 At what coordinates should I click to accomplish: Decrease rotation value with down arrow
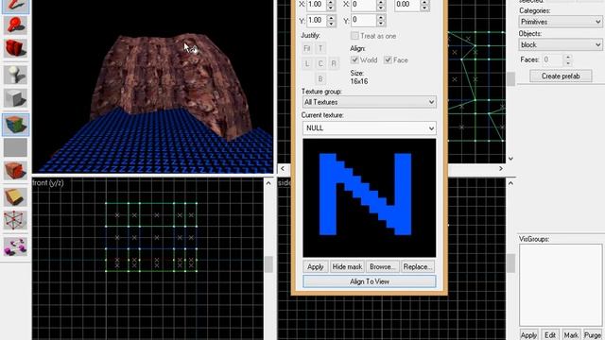(x=424, y=8)
